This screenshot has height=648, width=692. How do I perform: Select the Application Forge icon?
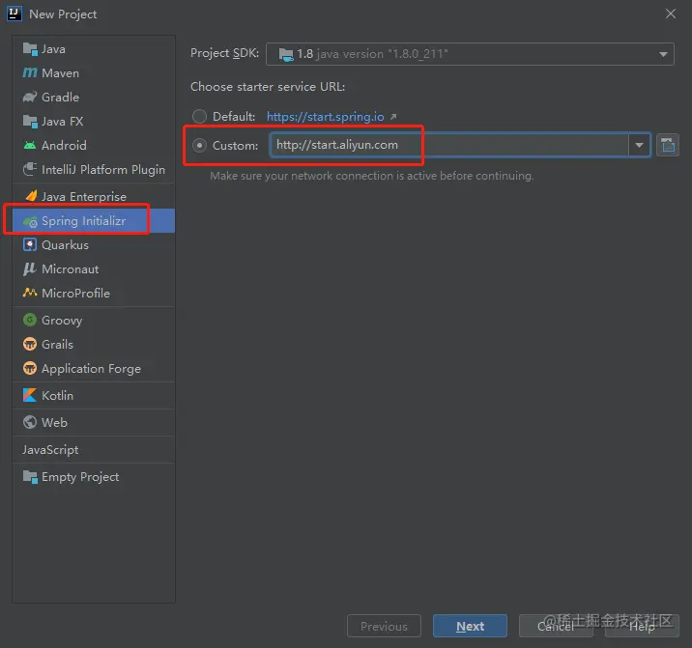click(x=30, y=368)
